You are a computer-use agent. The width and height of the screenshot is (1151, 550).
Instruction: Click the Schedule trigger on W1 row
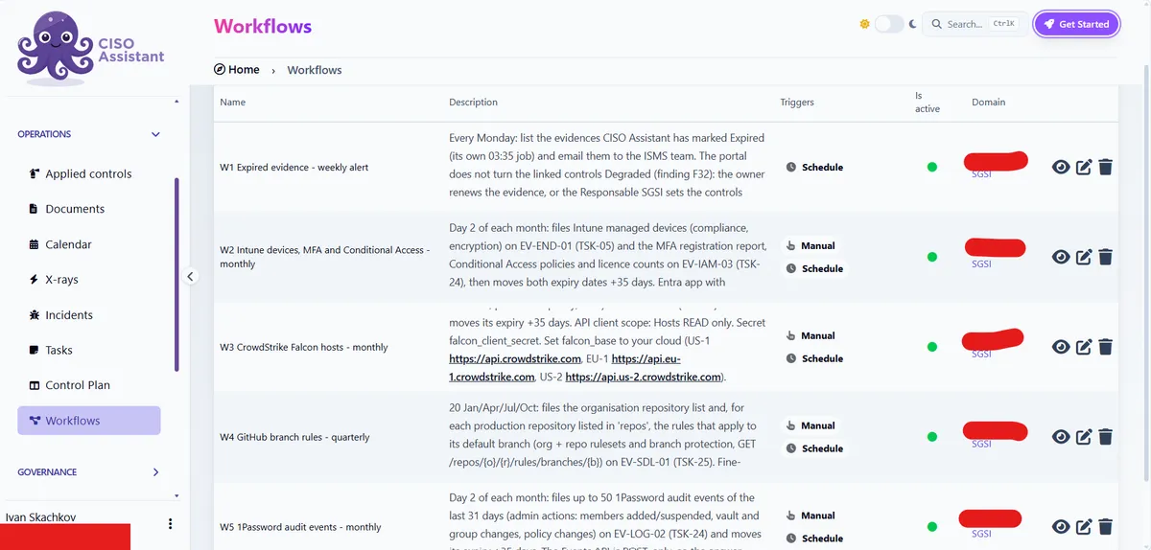(814, 168)
